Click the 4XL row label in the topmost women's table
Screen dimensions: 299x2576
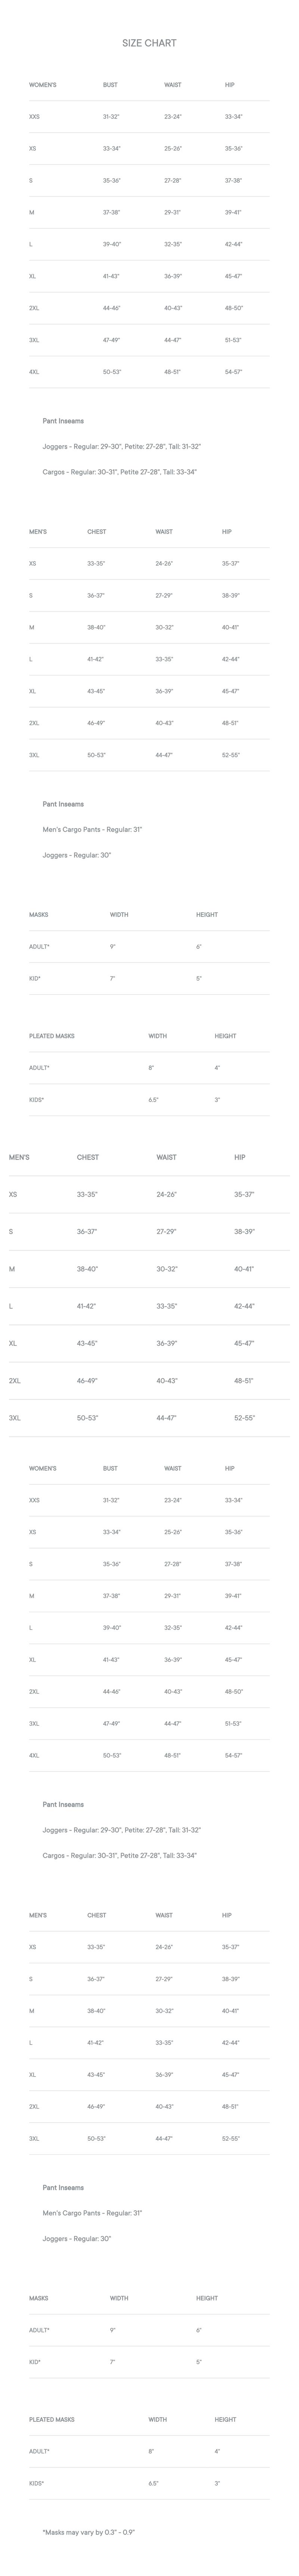(34, 372)
